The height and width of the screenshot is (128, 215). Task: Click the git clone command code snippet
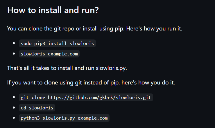coord(86,98)
